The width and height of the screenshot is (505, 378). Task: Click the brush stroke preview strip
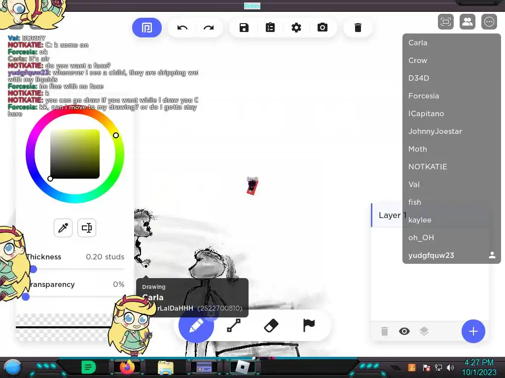click(x=65, y=327)
